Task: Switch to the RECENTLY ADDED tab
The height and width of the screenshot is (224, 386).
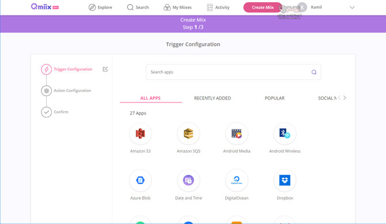Action: (213, 98)
